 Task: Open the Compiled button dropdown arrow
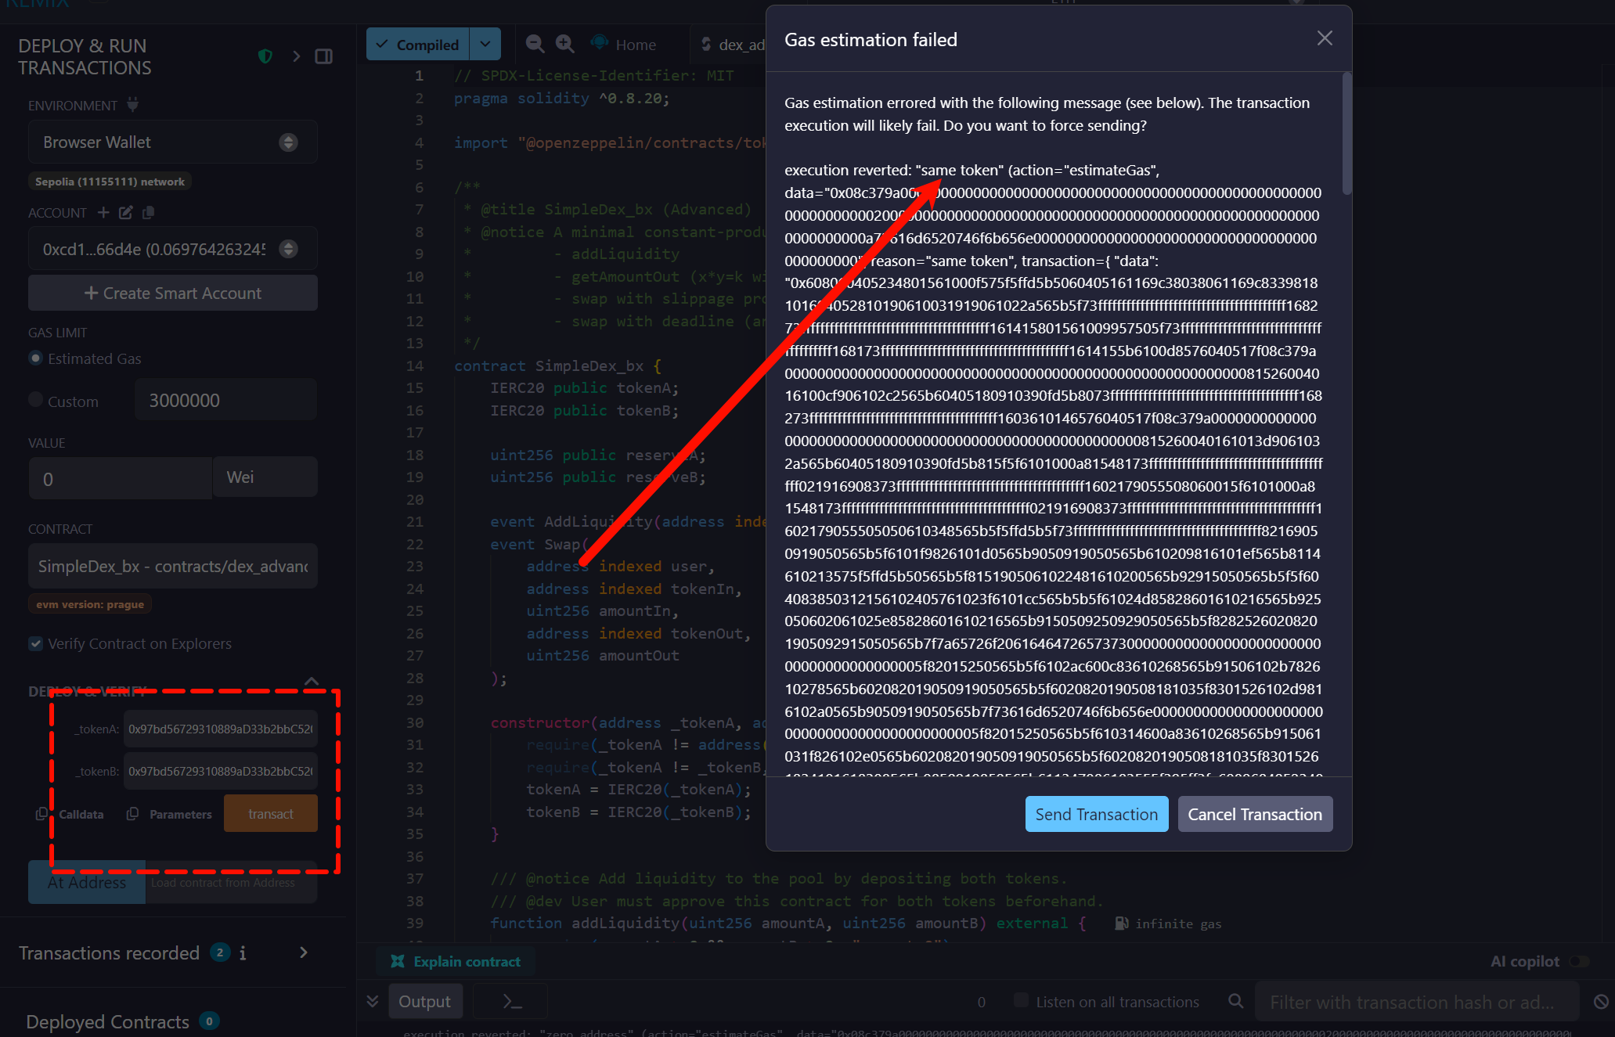point(485,44)
